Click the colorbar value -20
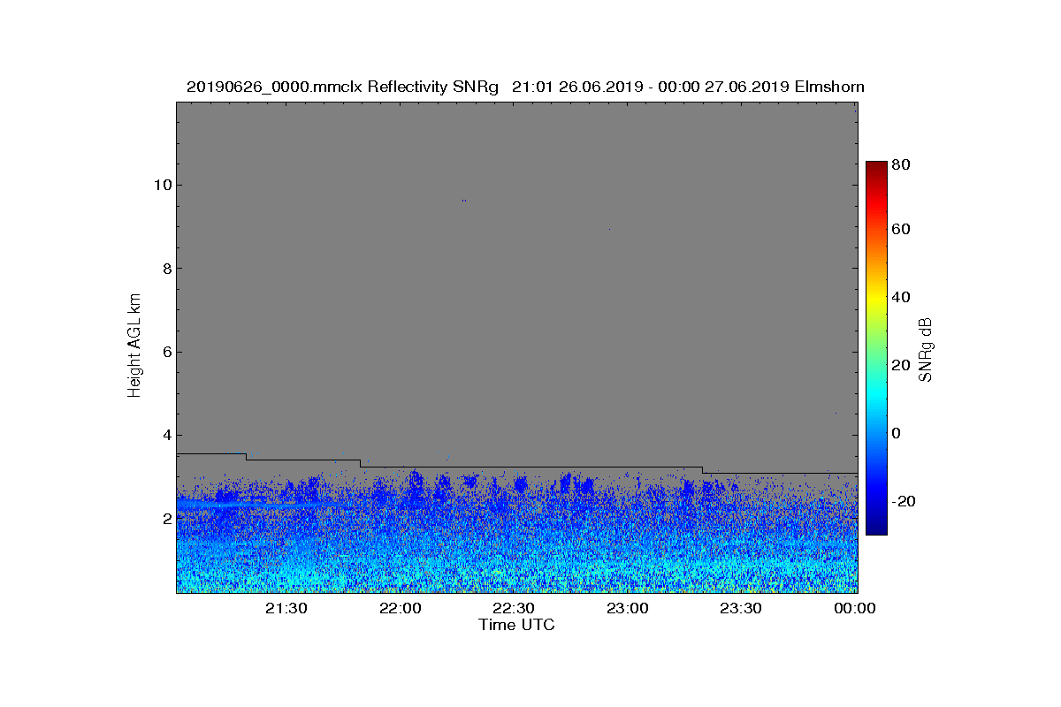Image resolution: width=1061 pixels, height=707 pixels. pos(905,501)
